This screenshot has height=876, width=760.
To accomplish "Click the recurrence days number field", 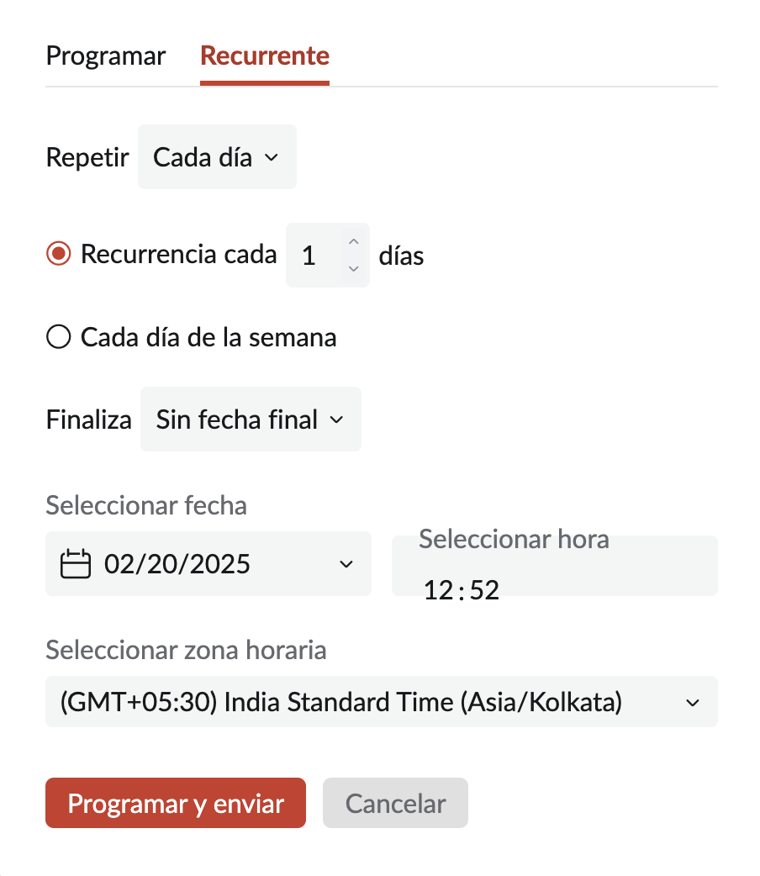I will (x=310, y=256).
